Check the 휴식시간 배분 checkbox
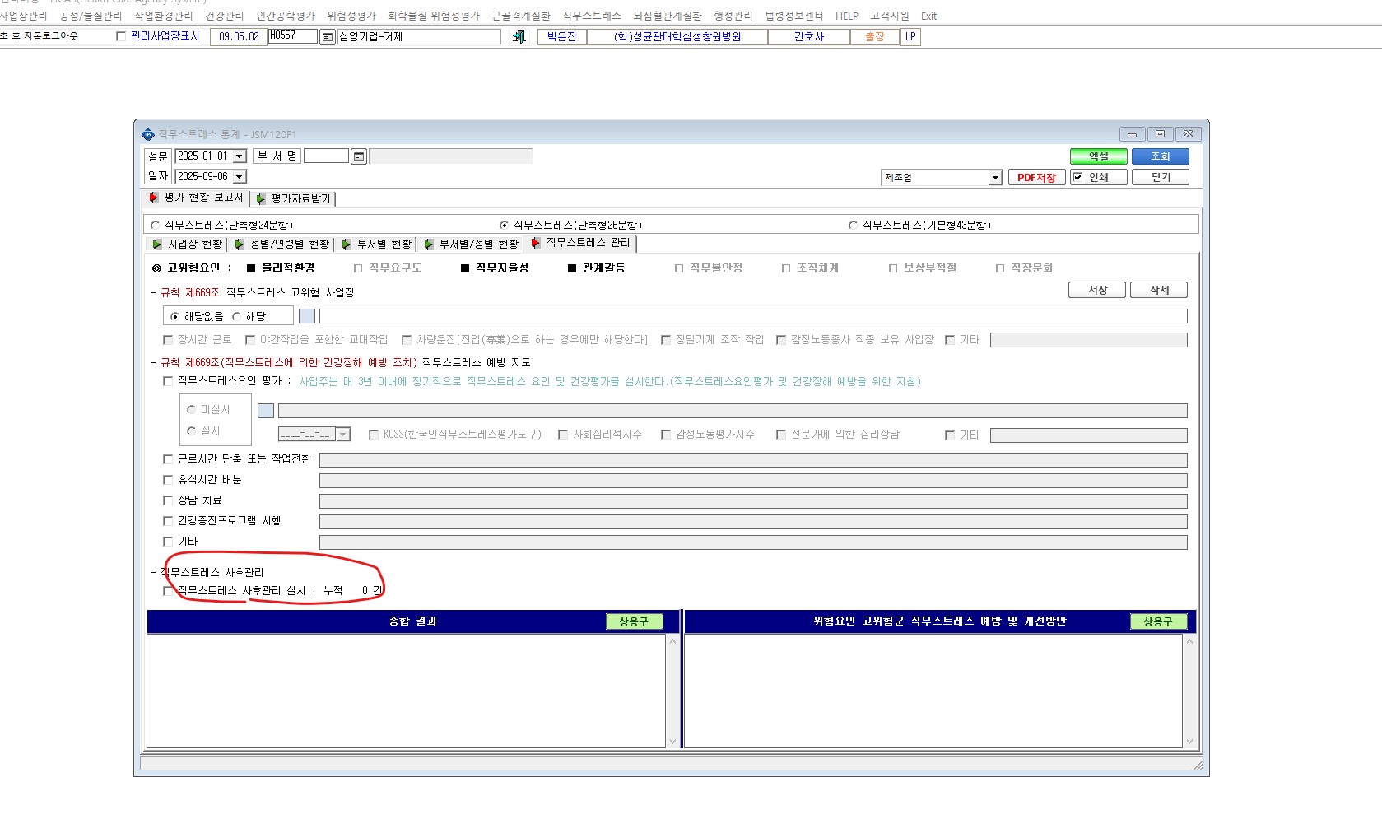The image size is (1382, 833). (168, 480)
